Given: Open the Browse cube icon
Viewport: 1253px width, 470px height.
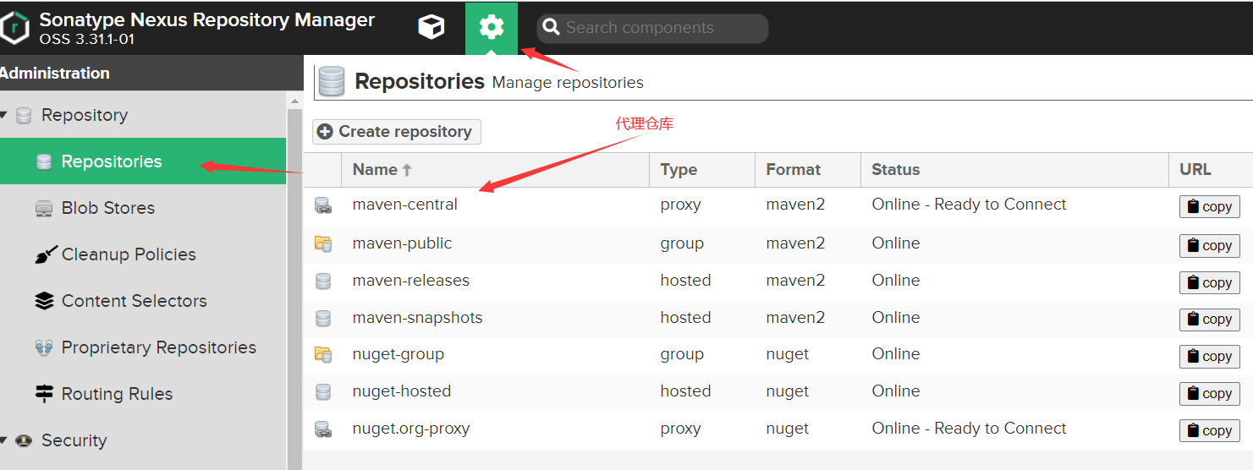Looking at the screenshot, I should [x=431, y=28].
